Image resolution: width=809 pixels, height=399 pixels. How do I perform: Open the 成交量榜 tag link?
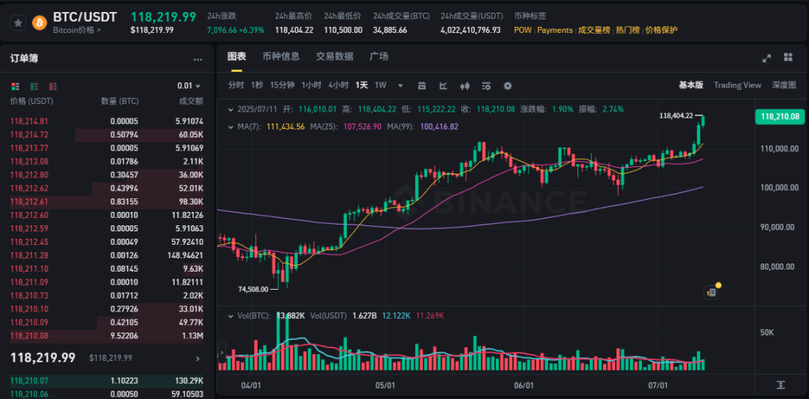tap(593, 30)
